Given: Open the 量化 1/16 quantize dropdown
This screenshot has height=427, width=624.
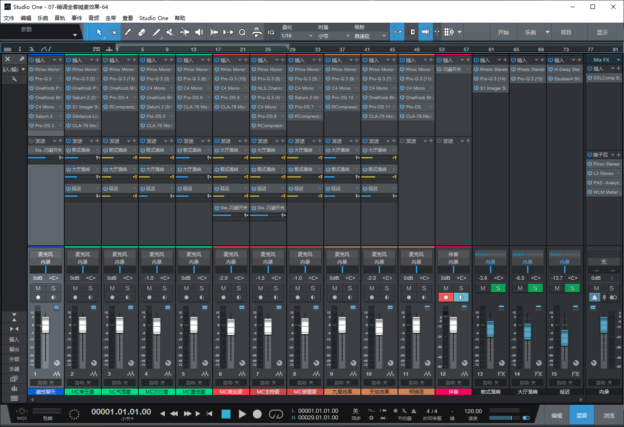Looking at the screenshot, I should 296,36.
